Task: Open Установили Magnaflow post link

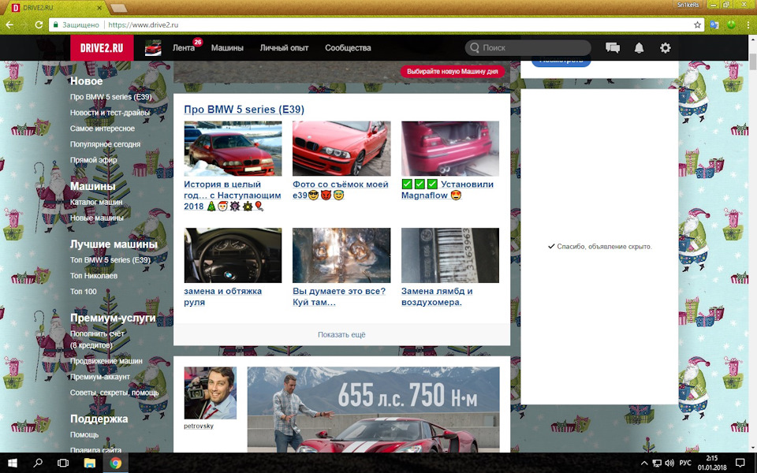Action: pyautogui.click(x=448, y=190)
